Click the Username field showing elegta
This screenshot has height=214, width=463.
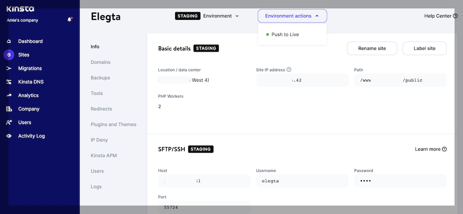tap(302, 181)
